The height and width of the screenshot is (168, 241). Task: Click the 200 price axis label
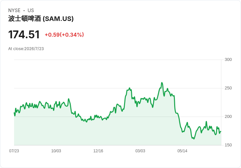point(228,117)
